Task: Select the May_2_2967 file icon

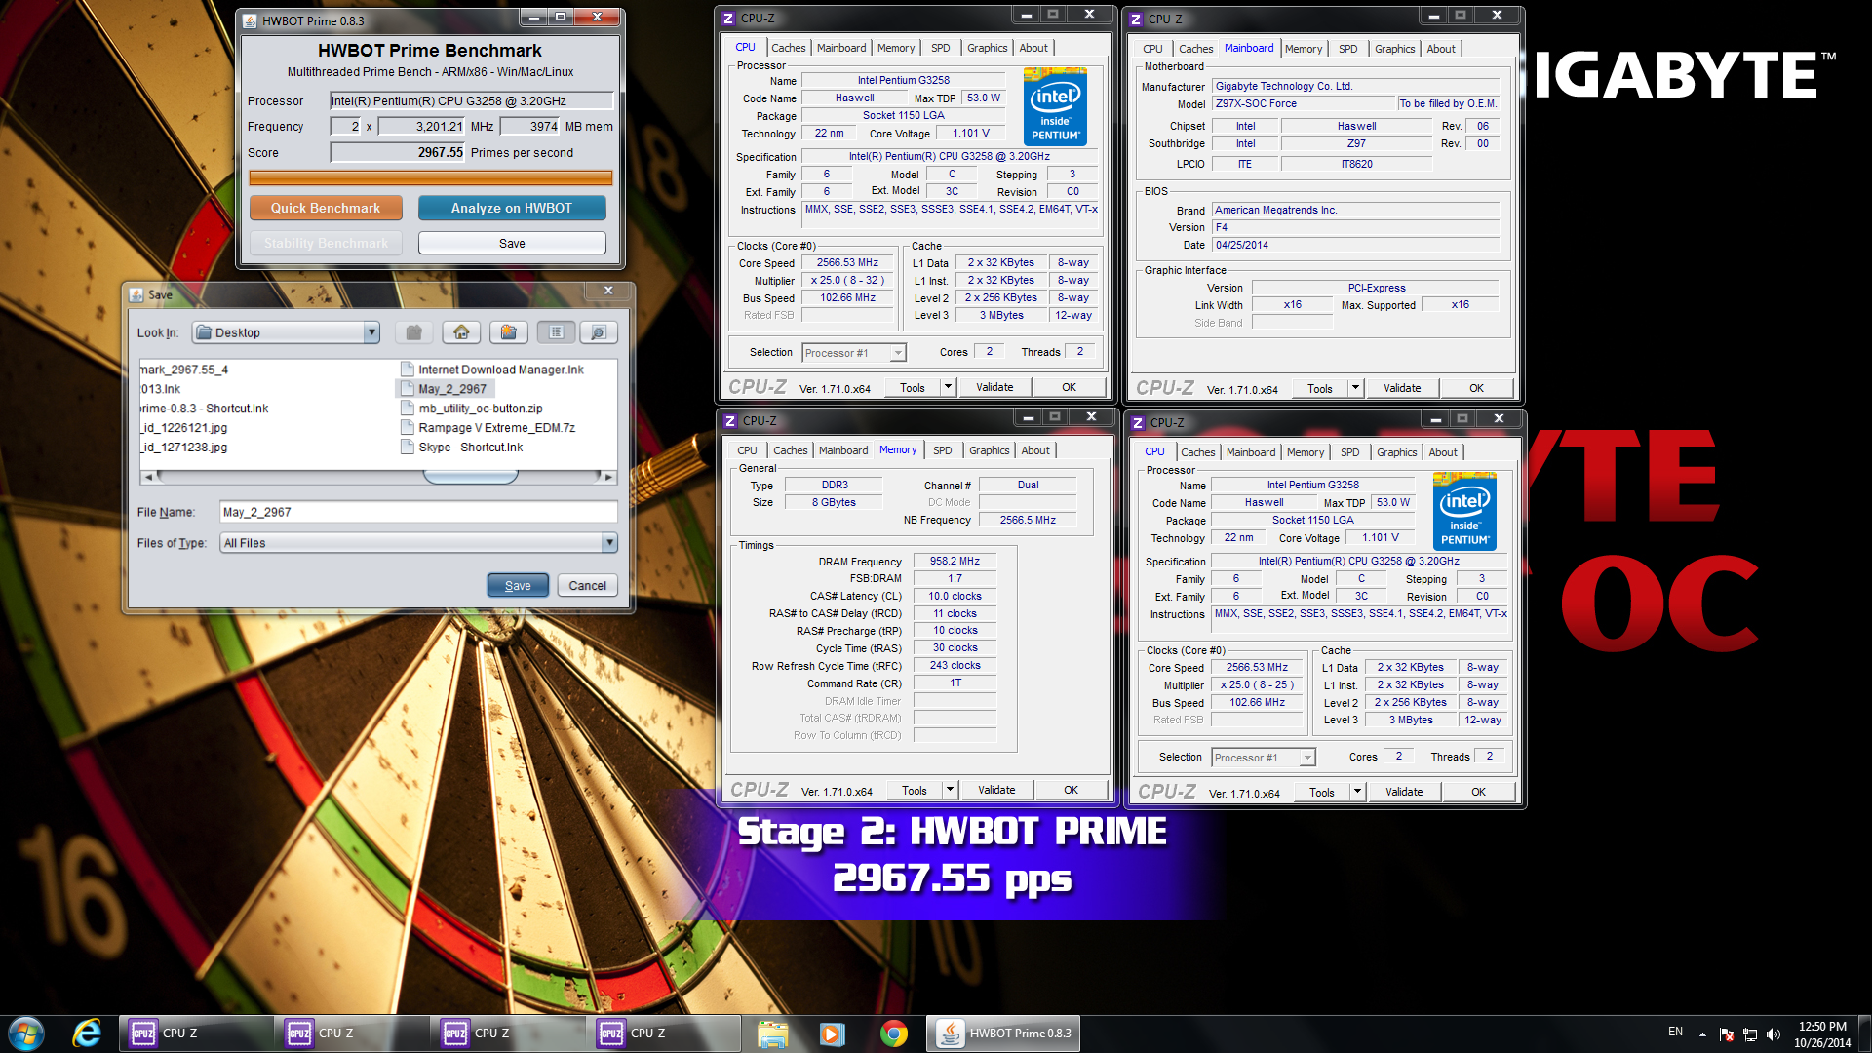Action: tap(408, 388)
